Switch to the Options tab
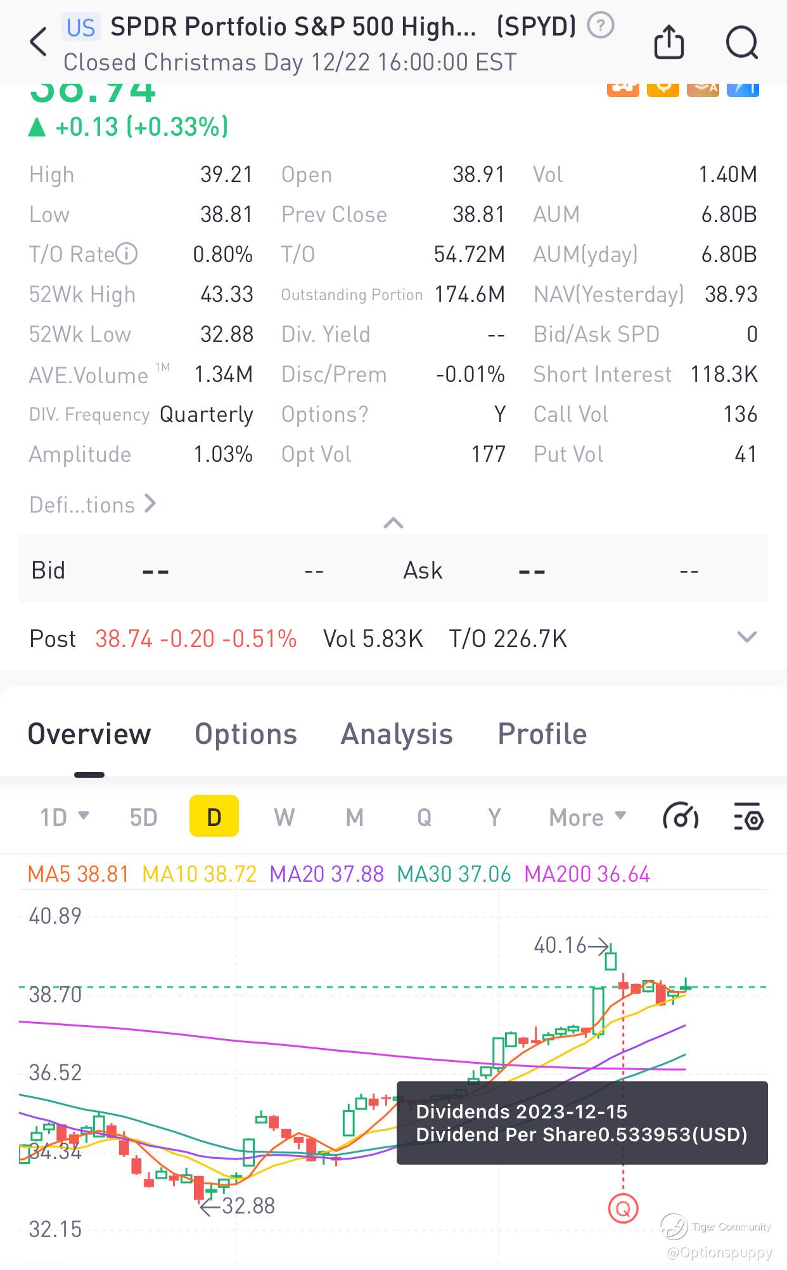Screen dimensions: 787x1270 (x=246, y=734)
